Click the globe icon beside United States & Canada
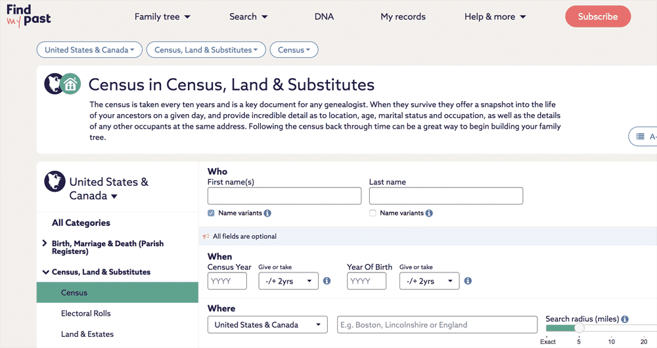657x348 pixels. [x=55, y=181]
